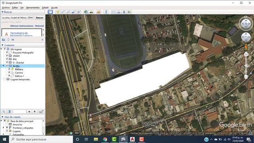
Task: Select the Add Path tool
Action: (68, 12)
